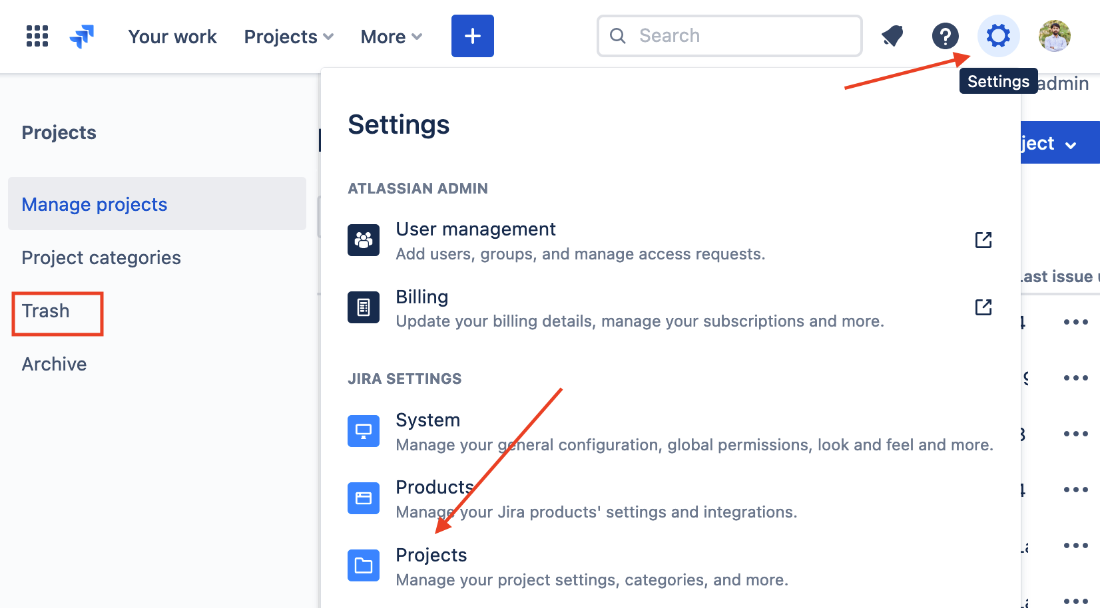Image resolution: width=1100 pixels, height=608 pixels.
Task: Click the Jira logo icon
Action: pyautogui.click(x=82, y=36)
